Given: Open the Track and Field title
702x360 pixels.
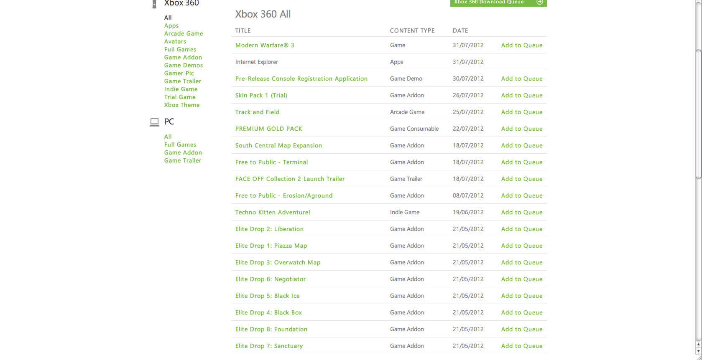Looking at the screenshot, I should [258, 112].
